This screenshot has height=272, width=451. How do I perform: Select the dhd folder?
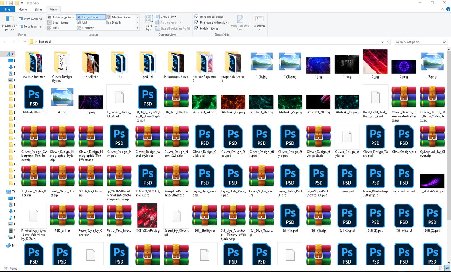click(x=119, y=65)
